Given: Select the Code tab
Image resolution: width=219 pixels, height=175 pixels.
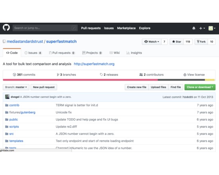Looking at the screenshot, I should (x=12, y=53).
